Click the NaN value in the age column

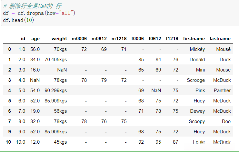pos(35,80)
